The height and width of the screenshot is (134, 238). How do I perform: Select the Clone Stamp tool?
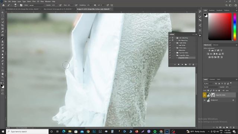tap(3, 41)
